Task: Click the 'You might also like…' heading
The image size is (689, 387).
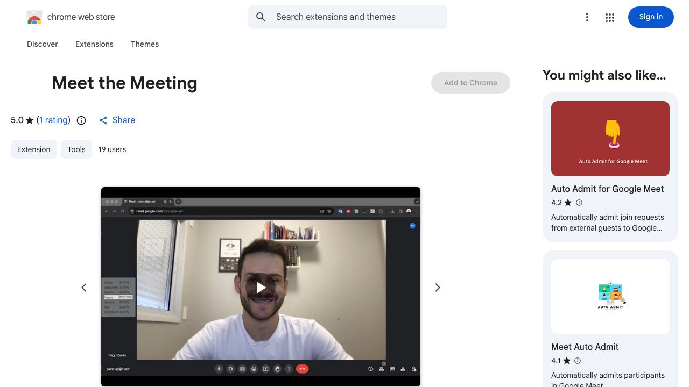Action: 604,75
